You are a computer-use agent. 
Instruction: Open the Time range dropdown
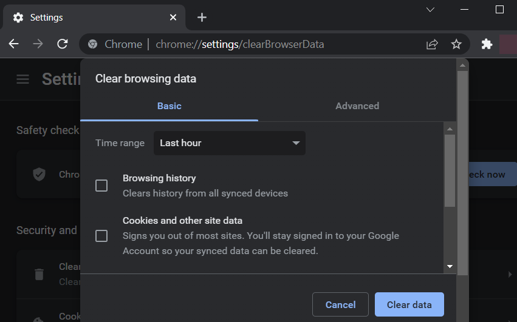coord(230,143)
